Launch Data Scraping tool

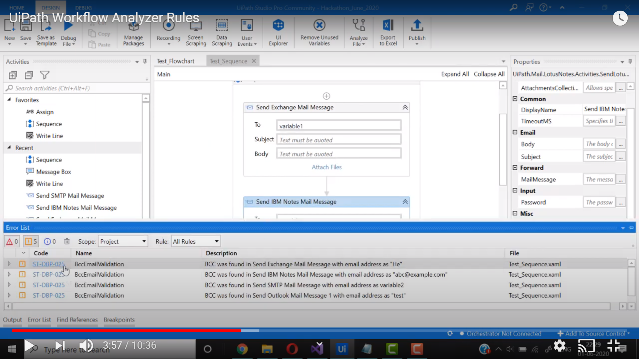pyautogui.click(x=222, y=33)
